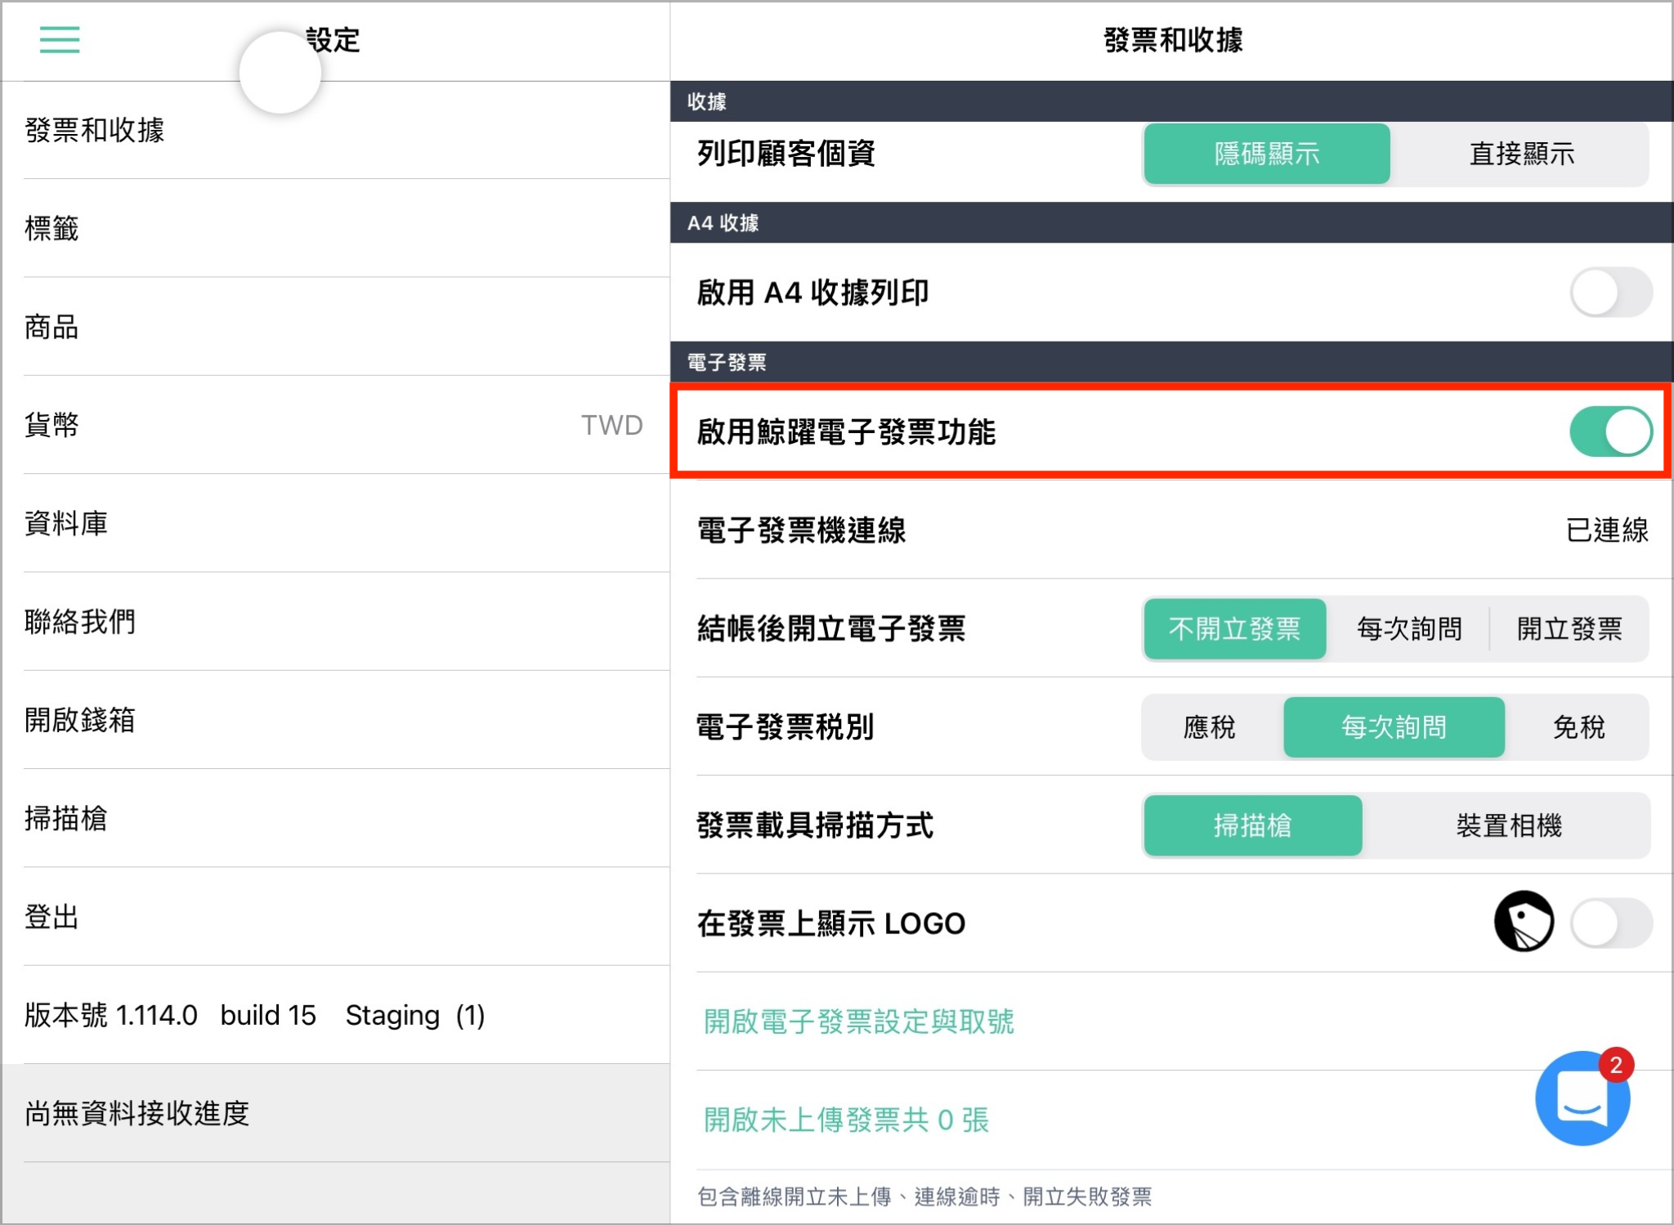Choose 開立發票 after checkout
1674x1225 pixels.
[x=1569, y=629]
